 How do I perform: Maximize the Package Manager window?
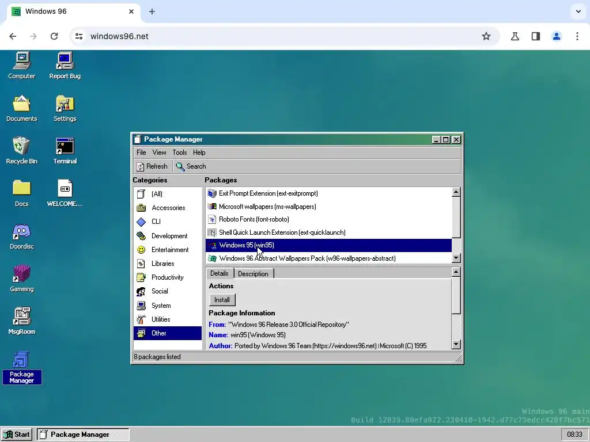click(x=446, y=140)
